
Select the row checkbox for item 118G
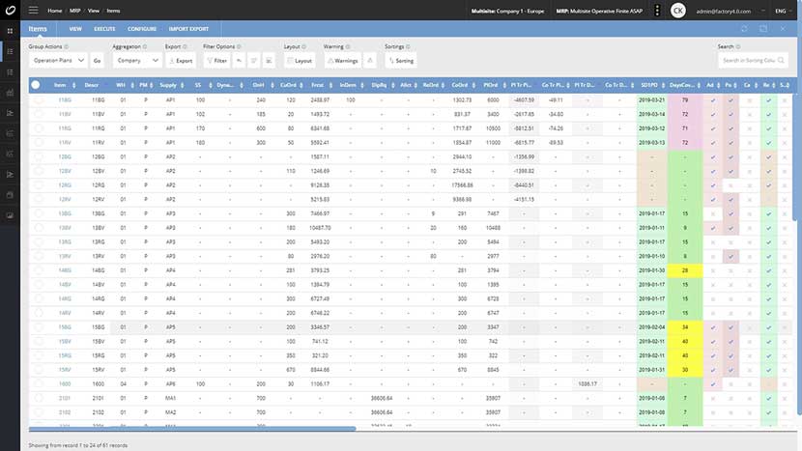click(x=39, y=99)
